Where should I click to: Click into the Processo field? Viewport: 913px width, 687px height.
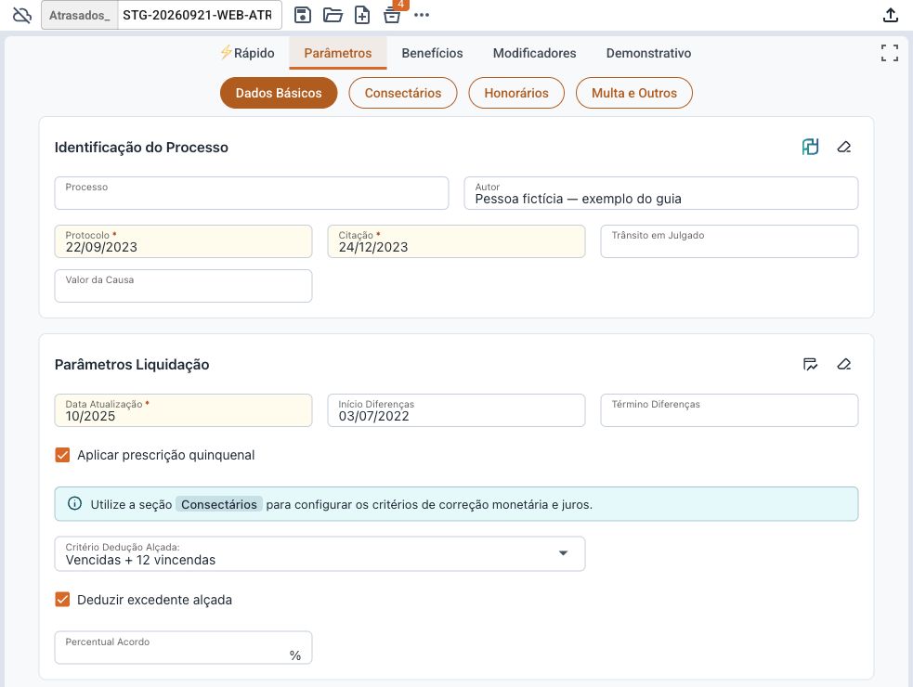click(x=252, y=193)
